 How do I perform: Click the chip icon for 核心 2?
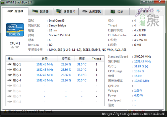point(9,70)
